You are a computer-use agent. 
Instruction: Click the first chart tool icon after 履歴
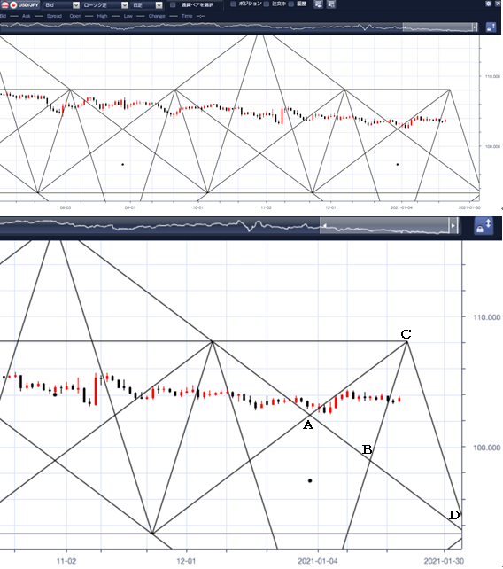(318, 4)
